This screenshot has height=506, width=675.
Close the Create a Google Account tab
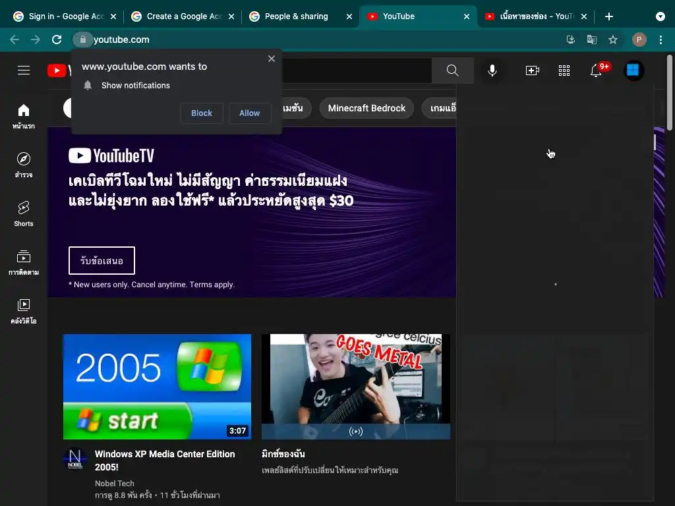tap(231, 16)
